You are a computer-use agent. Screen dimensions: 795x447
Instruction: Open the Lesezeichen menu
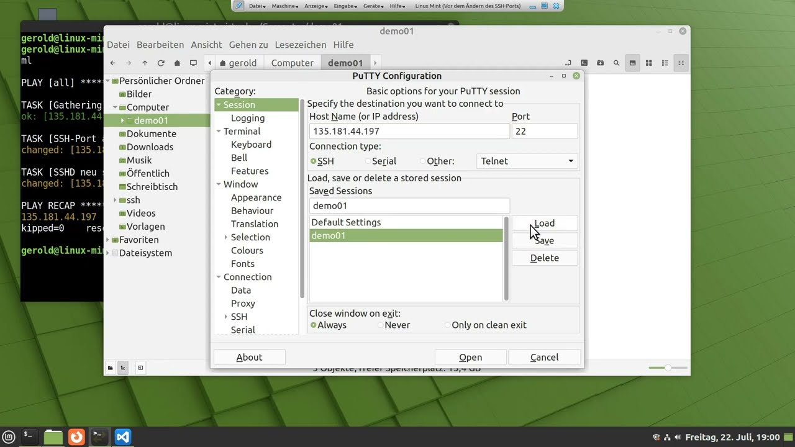(x=301, y=45)
